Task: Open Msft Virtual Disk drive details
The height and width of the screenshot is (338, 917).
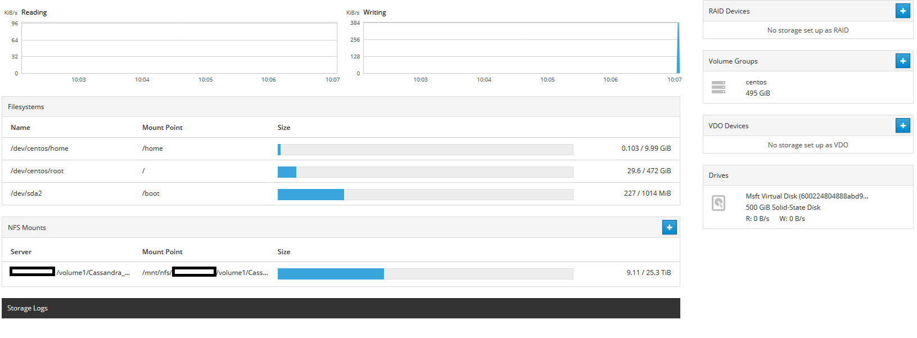Action: (808, 207)
